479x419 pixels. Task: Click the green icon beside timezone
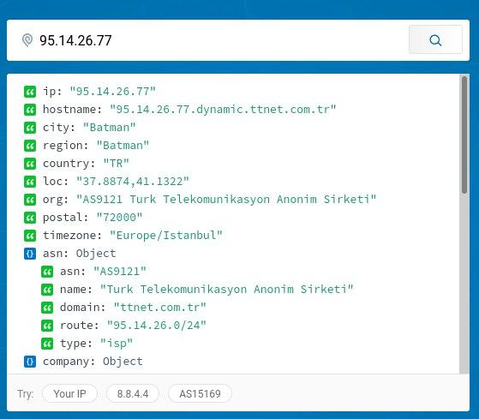tap(30, 236)
